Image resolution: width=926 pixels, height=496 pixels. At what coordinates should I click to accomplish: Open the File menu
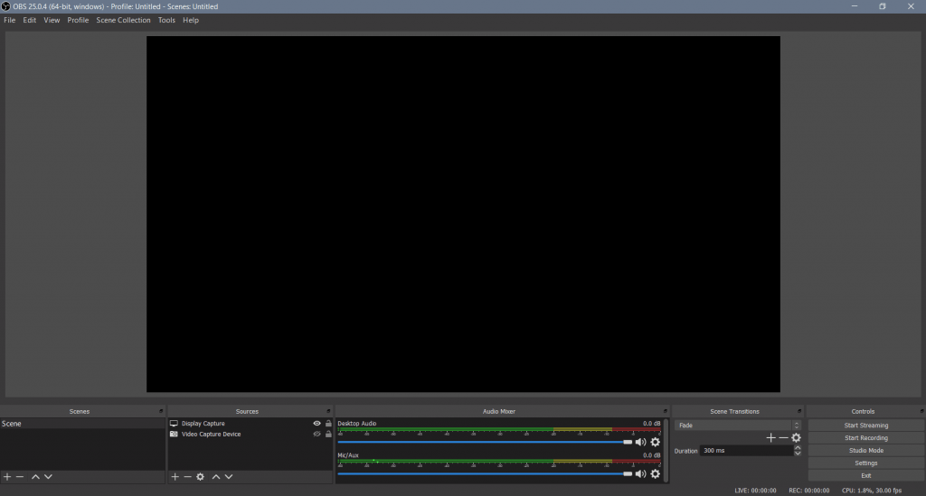click(x=9, y=20)
